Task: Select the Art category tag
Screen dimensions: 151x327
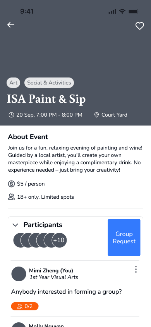Action: (x=13, y=83)
